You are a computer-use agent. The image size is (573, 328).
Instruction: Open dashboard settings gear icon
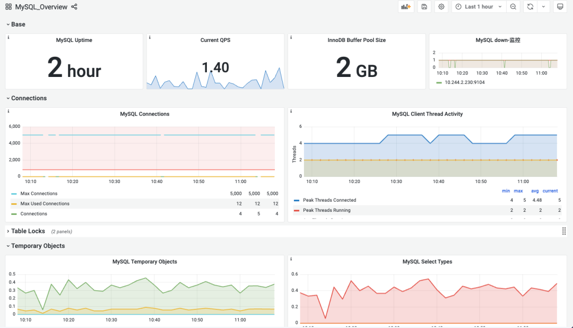coord(441,7)
